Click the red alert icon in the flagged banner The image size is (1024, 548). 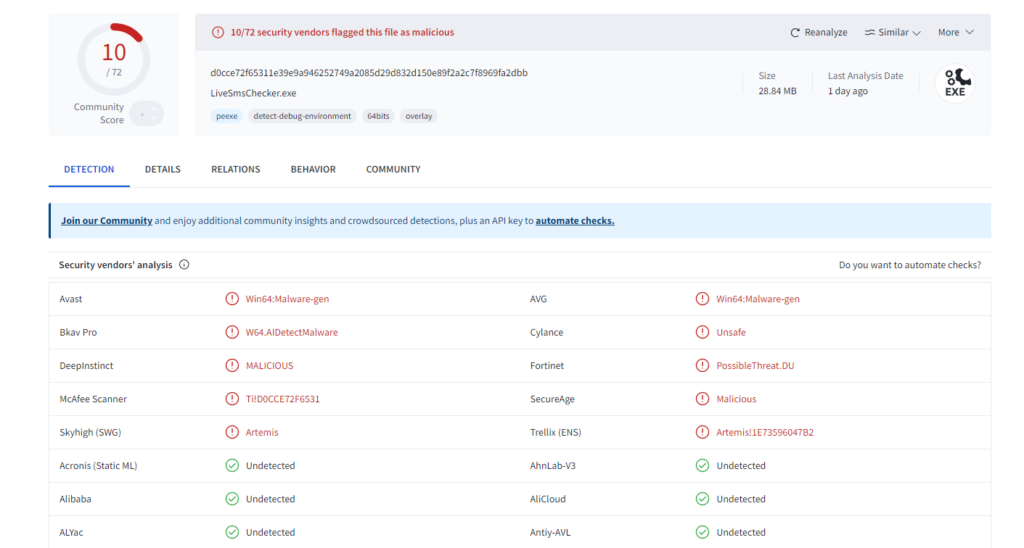[x=218, y=32]
